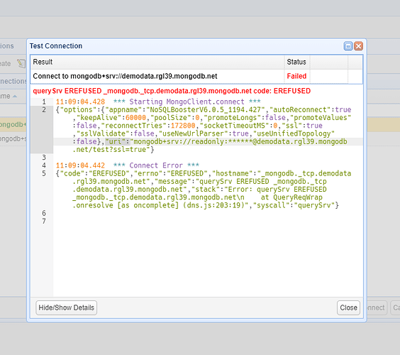Click the 11:09:04.442 timestamp
Screen dimensions: 400x355
pos(80,165)
